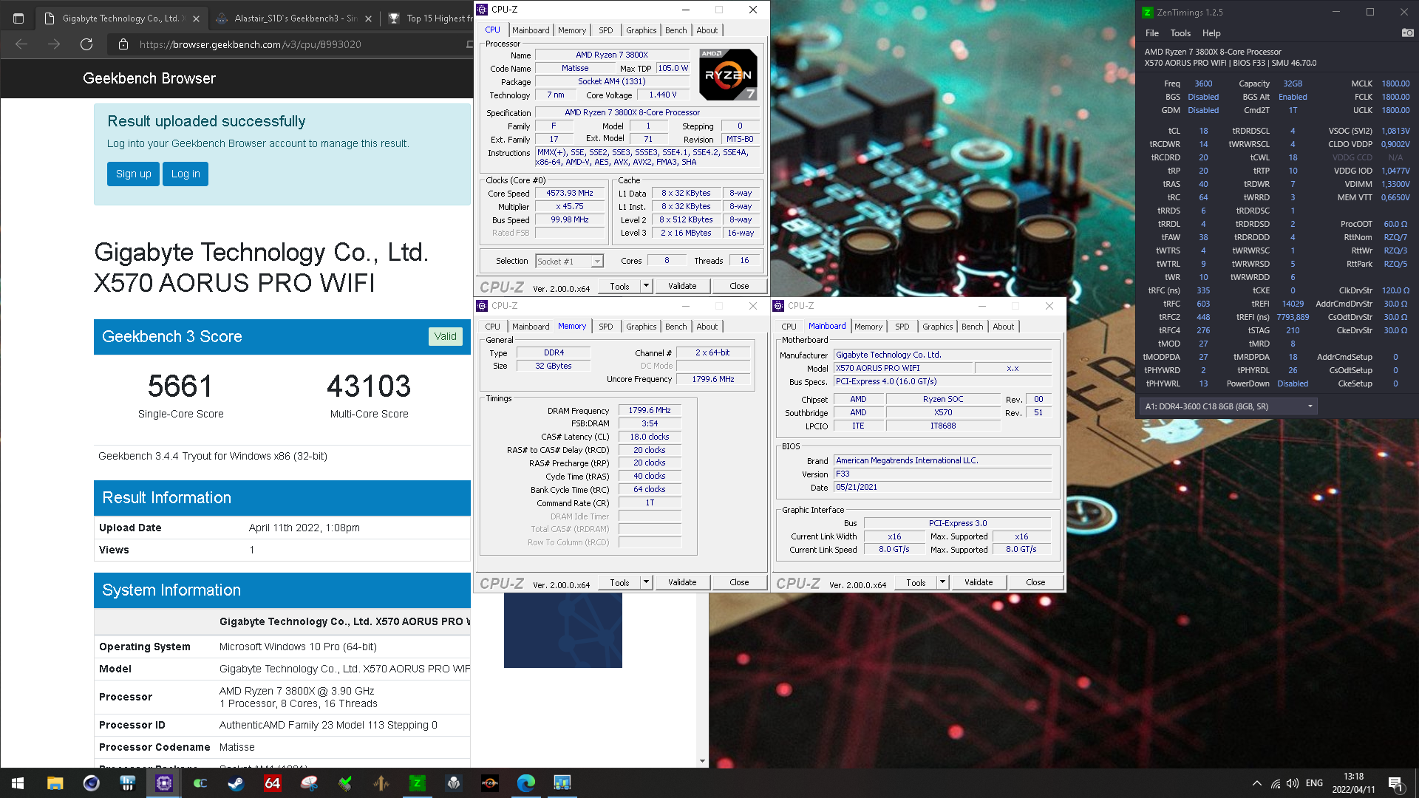This screenshot has height=798, width=1419.
Task: Click Validate in CPU-Z Memory window
Action: tap(682, 582)
